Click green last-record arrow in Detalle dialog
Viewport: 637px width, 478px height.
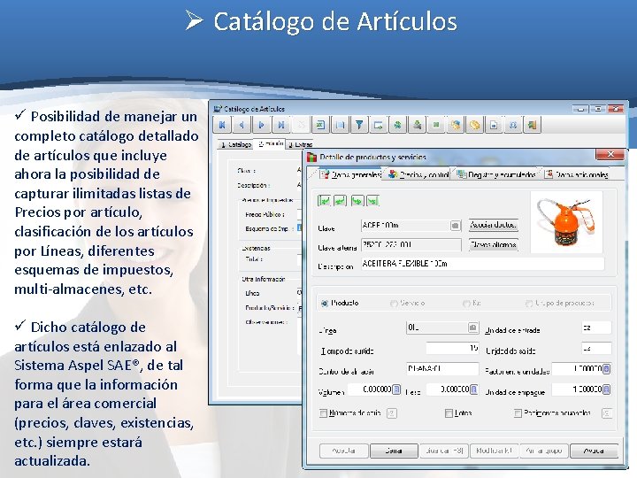pyautogui.click(x=373, y=201)
